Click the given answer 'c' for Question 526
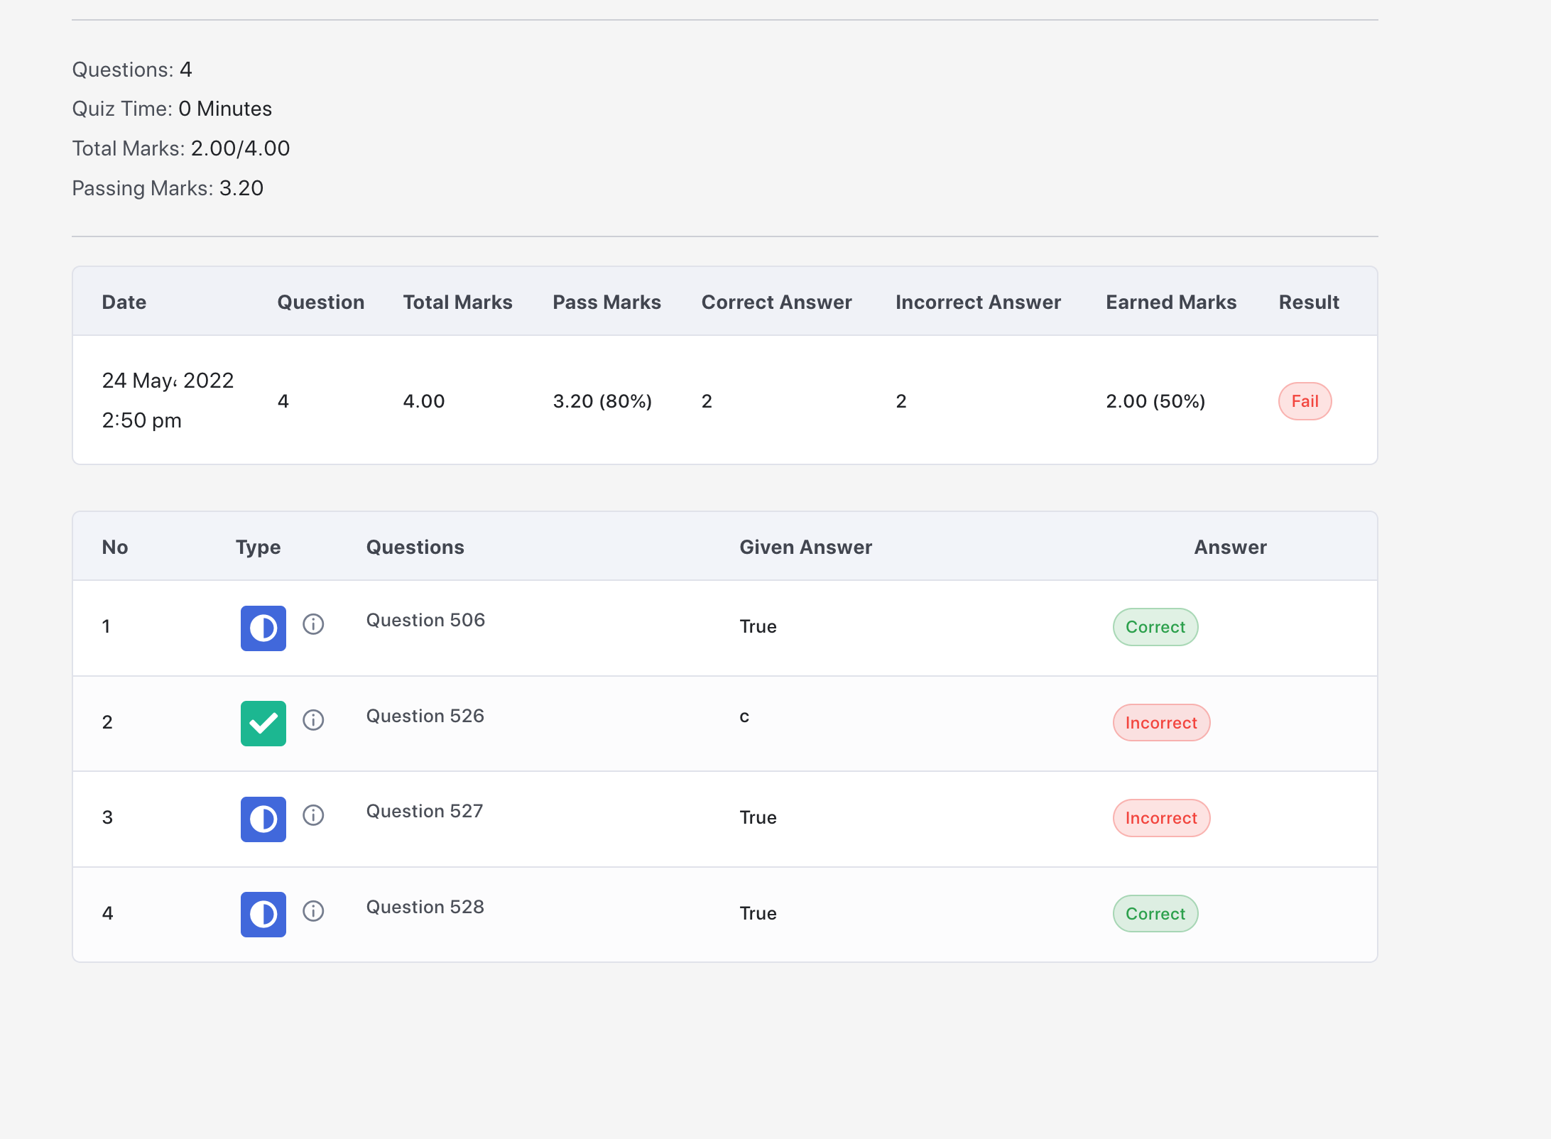1551x1139 pixels. 744,716
